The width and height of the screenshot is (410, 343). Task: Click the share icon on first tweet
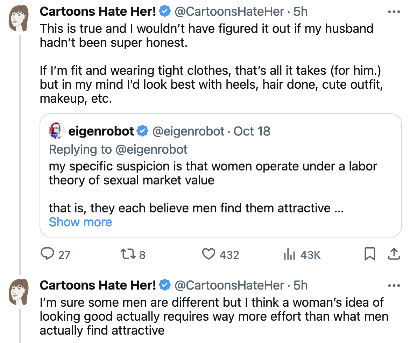(x=394, y=254)
